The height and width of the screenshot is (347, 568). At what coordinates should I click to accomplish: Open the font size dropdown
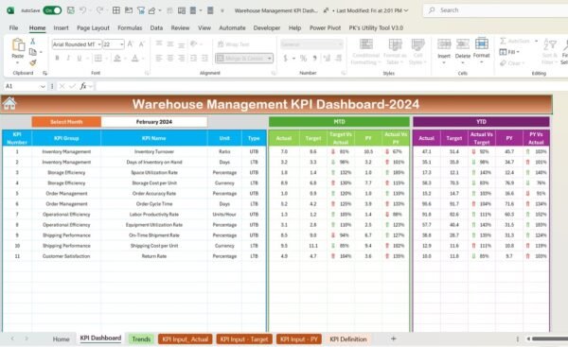click(x=122, y=44)
